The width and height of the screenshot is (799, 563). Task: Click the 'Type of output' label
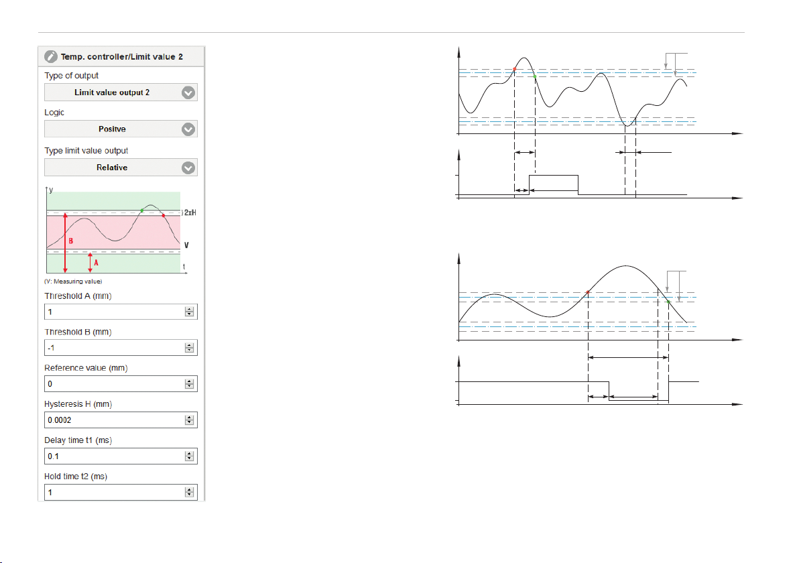(71, 76)
